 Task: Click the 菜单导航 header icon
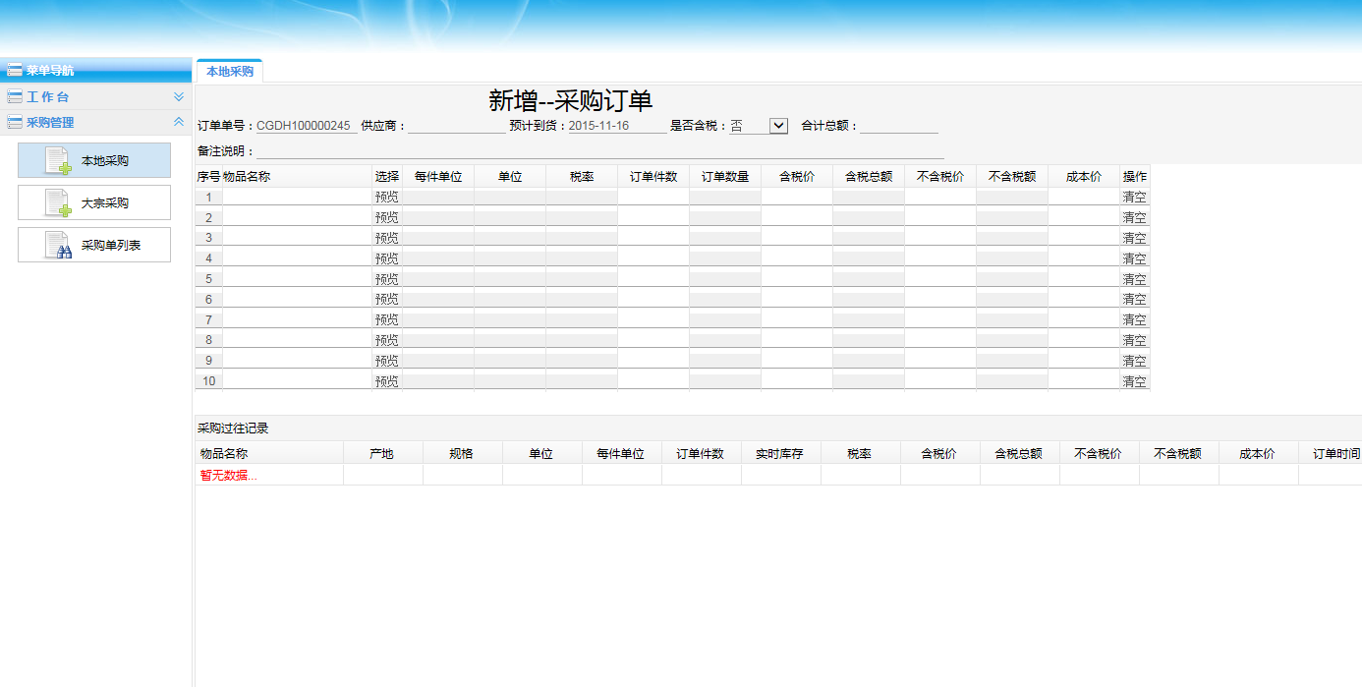pos(15,71)
